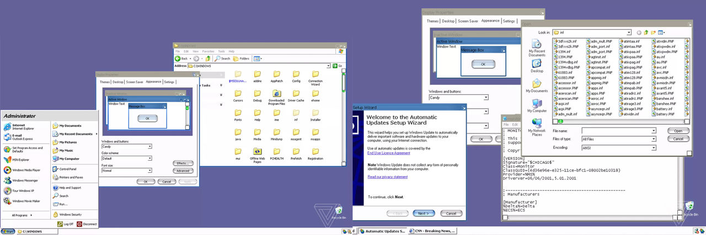Open Windows Messenger in the Start menu

[22, 180]
